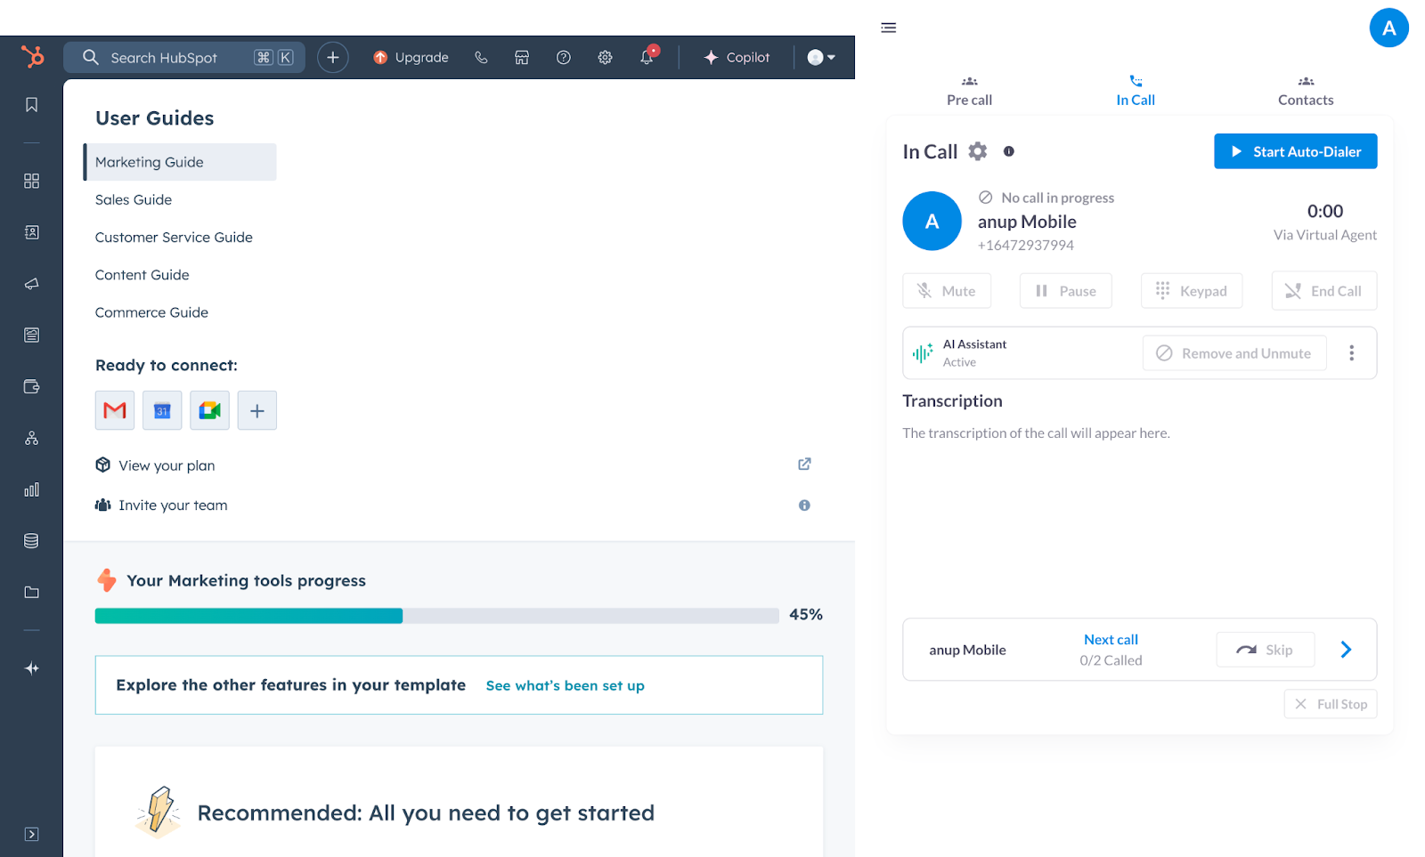1425x857 pixels.
Task: Click Start Auto-Dialer button
Action: coord(1295,151)
